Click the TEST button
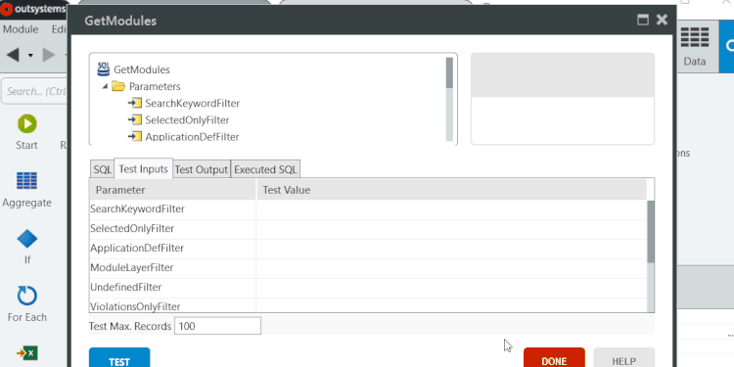 pyautogui.click(x=119, y=357)
